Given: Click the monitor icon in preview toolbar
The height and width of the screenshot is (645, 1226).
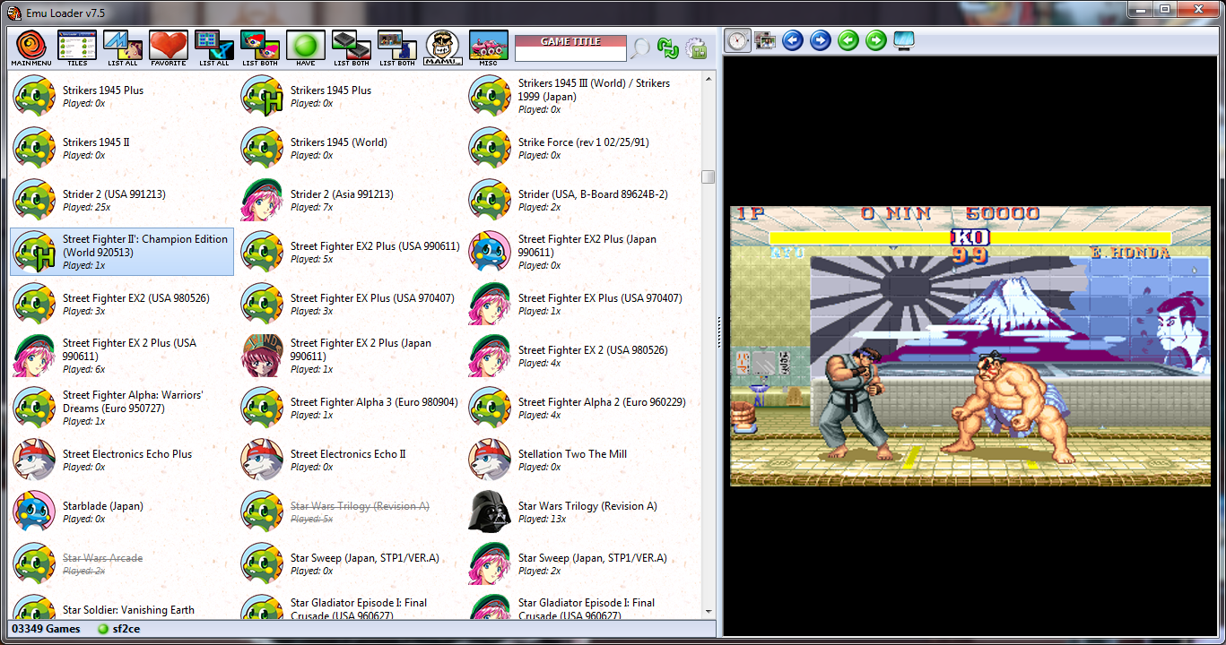Looking at the screenshot, I should coord(904,40).
